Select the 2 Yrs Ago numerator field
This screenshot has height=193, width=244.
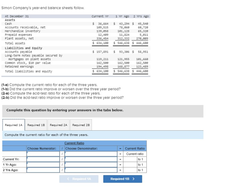43,170
